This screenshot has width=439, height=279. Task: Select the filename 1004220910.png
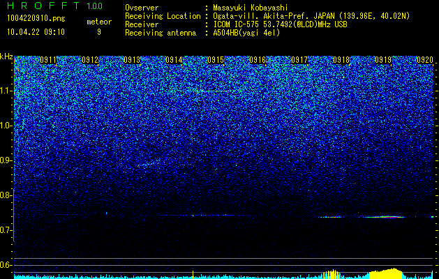(36, 19)
